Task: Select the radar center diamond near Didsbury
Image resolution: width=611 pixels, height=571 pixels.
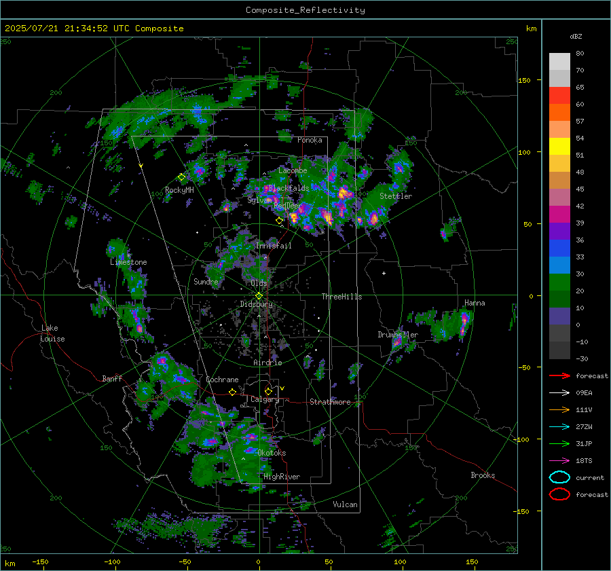Action: [259, 296]
